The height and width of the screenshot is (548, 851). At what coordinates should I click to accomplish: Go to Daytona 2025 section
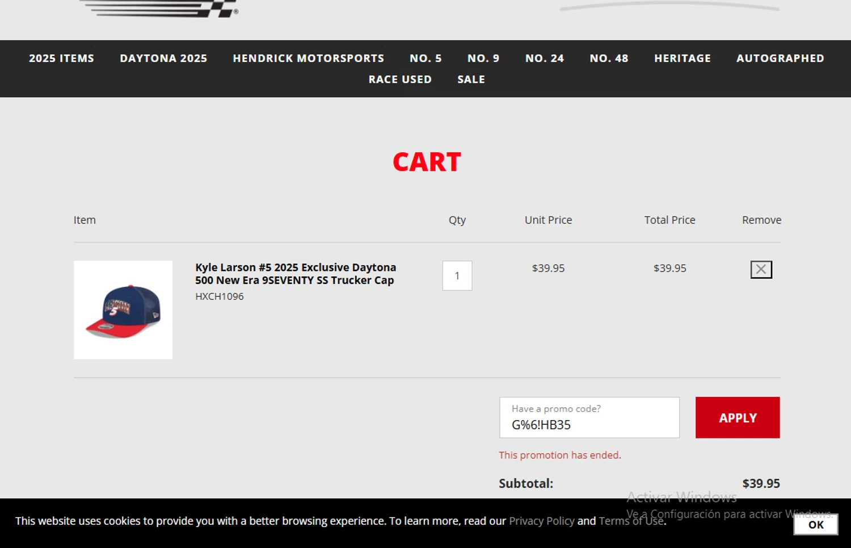[x=163, y=58]
